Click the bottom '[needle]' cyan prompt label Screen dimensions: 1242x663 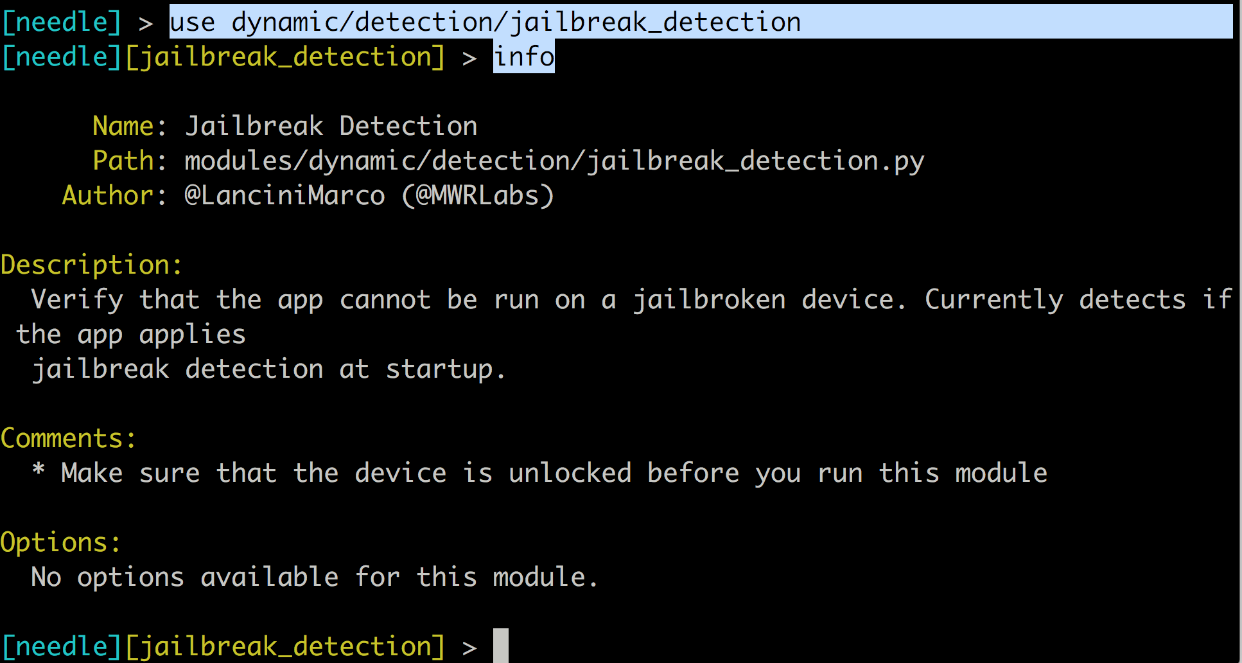coord(62,646)
